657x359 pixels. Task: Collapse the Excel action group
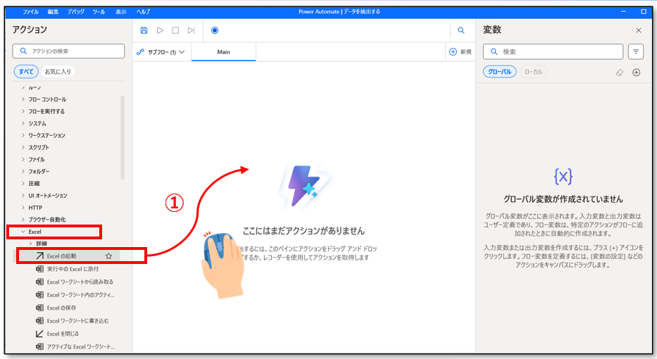(23, 232)
